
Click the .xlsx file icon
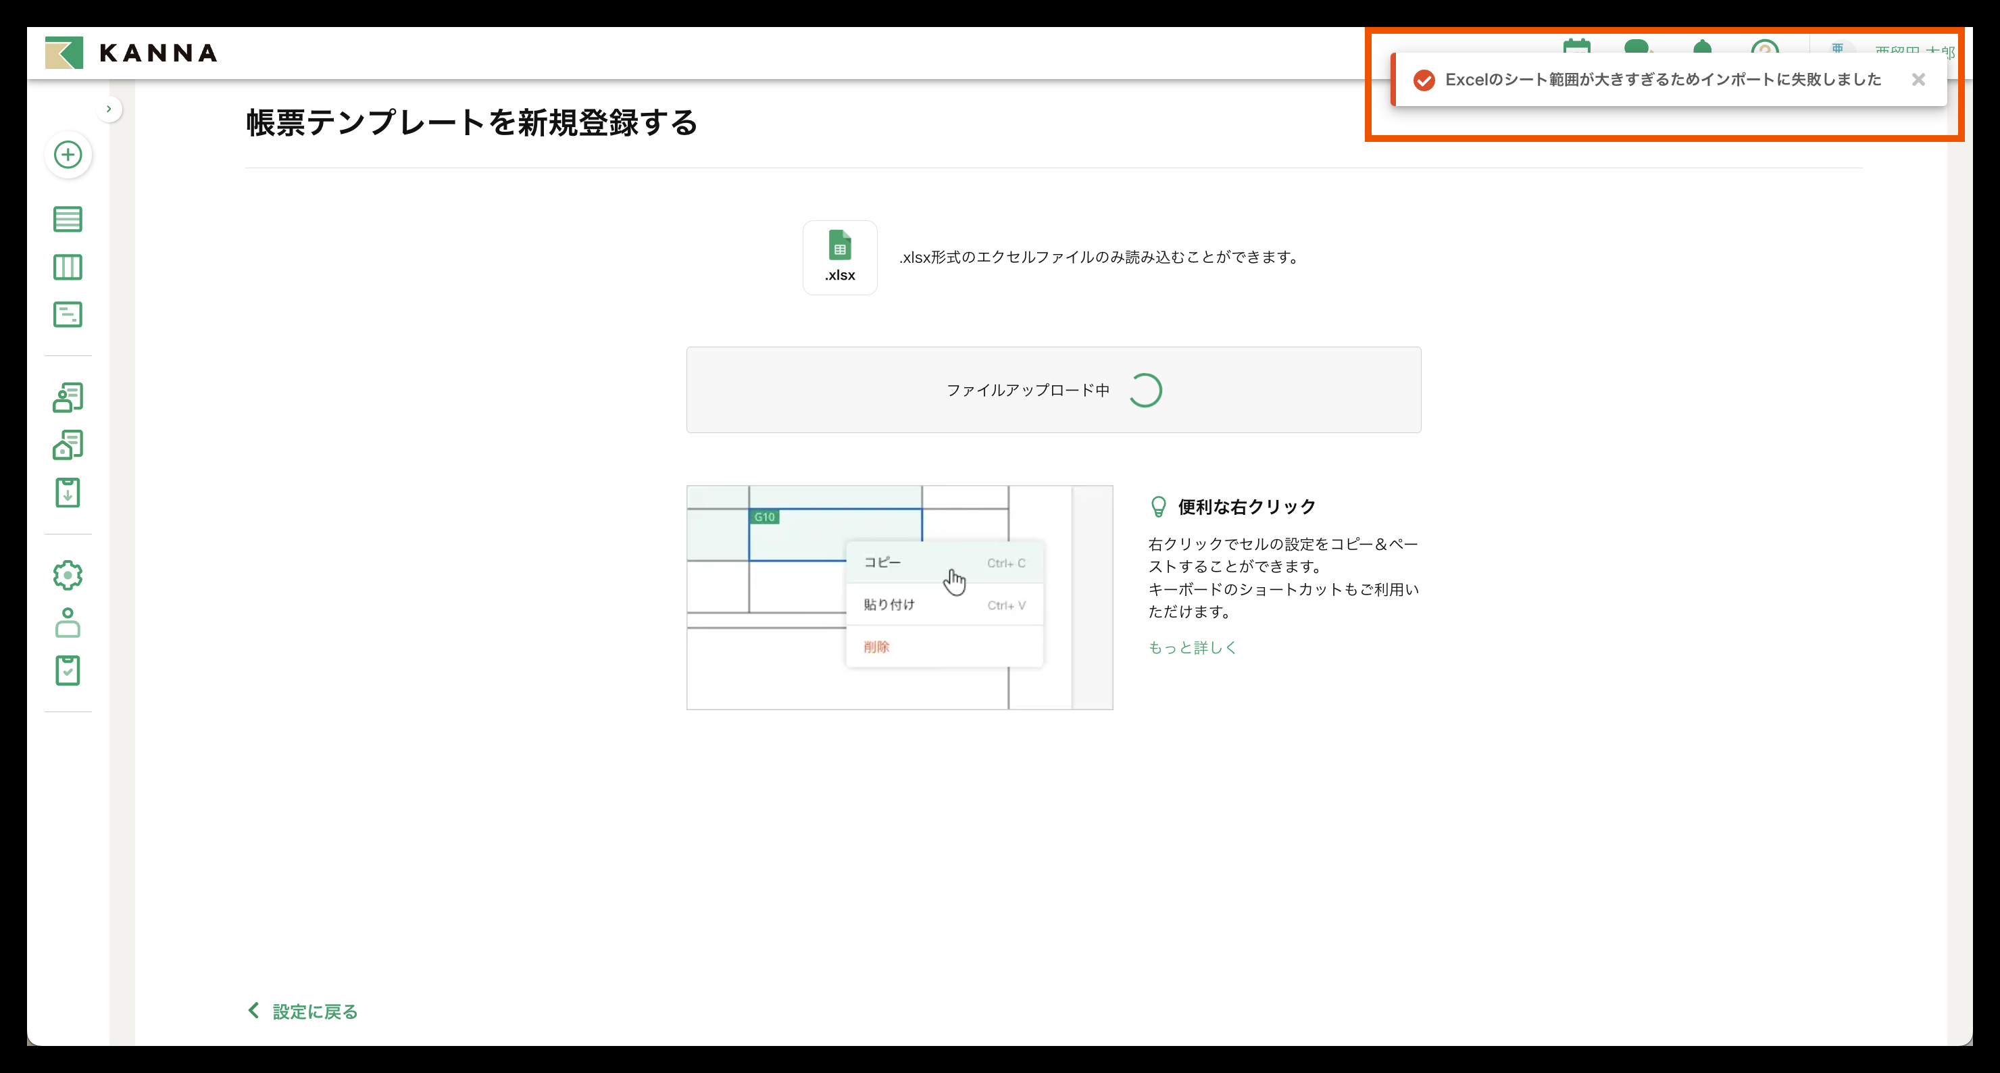click(839, 257)
